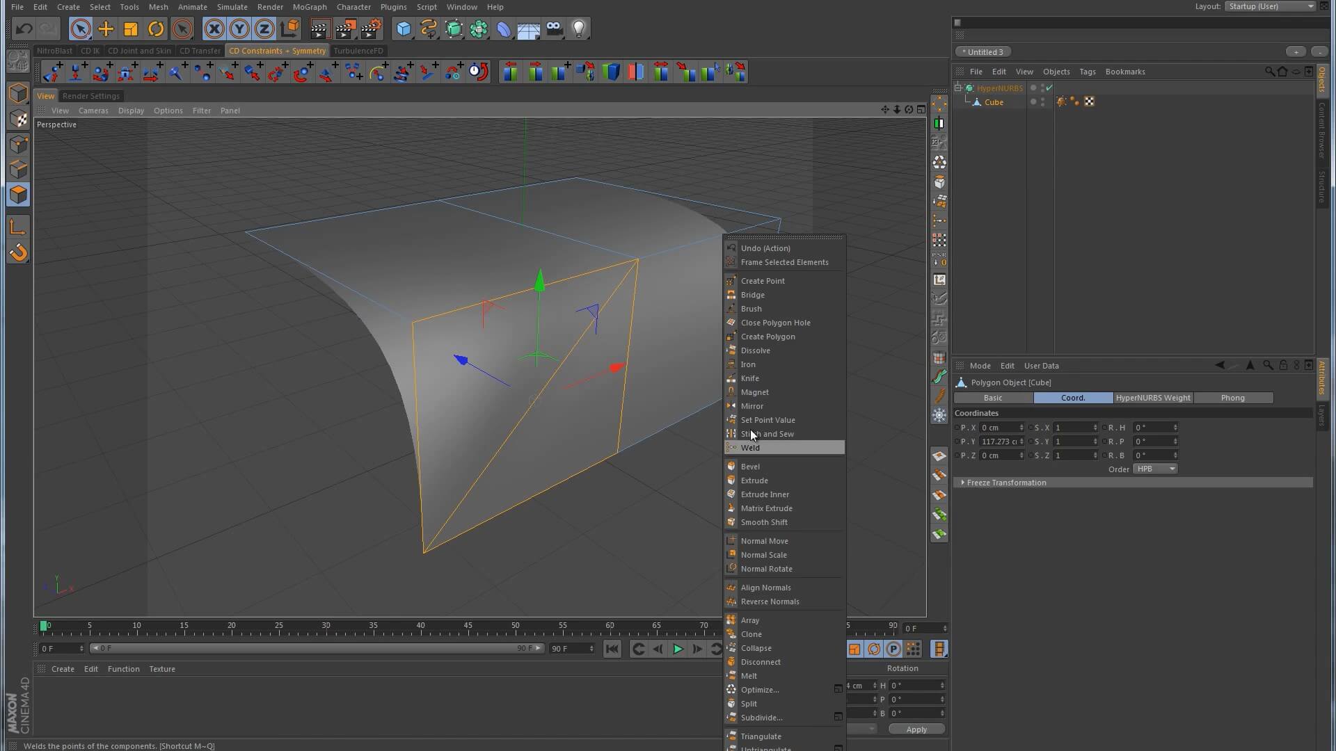
Task: Select the Move tool in top toolbar
Action: (106, 29)
